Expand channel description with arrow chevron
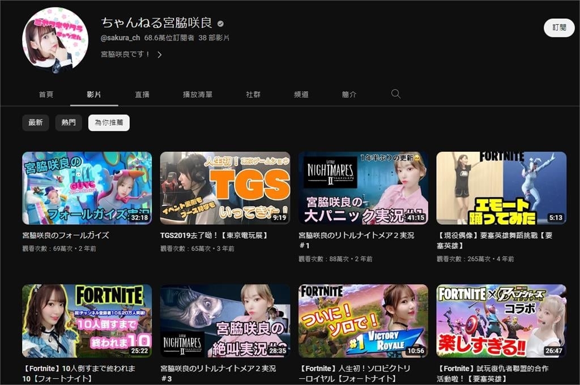The image size is (580, 385). point(159,55)
